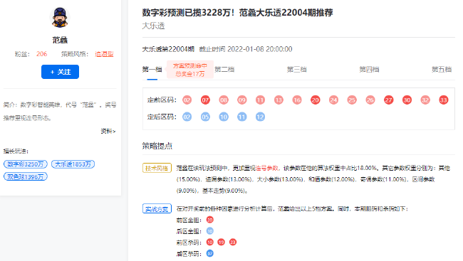Switch to the 第四档 tab
Screen dimensions: 463x261
(369, 69)
